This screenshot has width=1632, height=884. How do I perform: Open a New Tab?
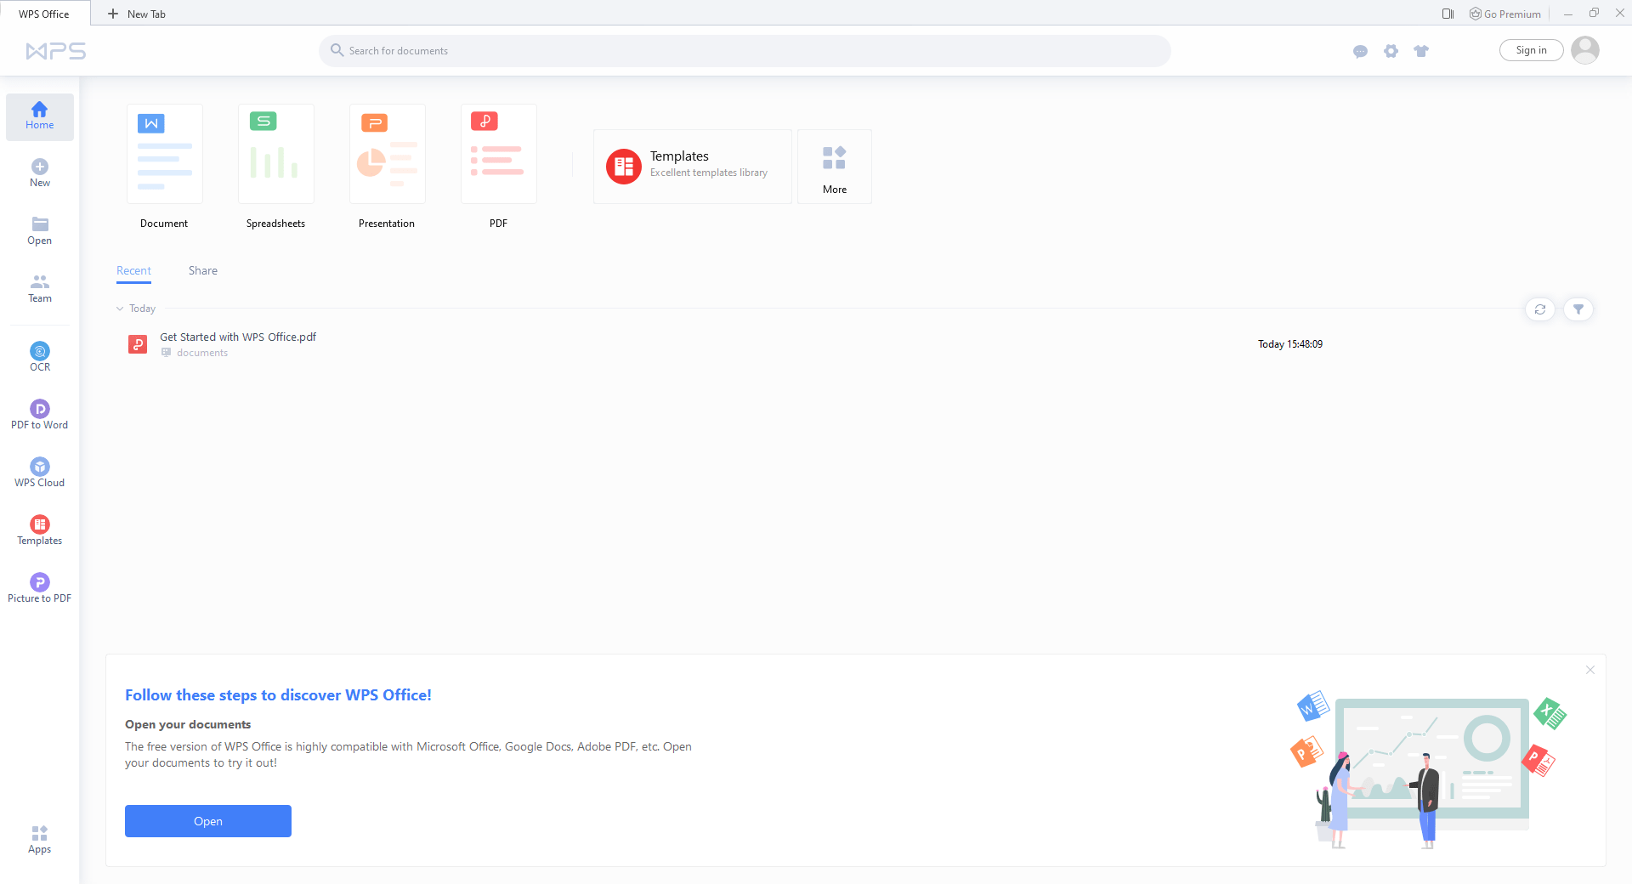(x=137, y=14)
